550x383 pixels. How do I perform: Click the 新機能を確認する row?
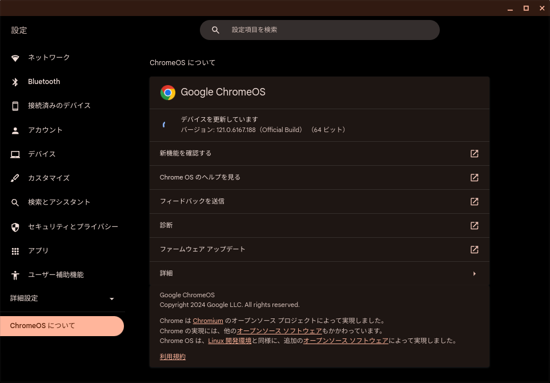coord(319,153)
